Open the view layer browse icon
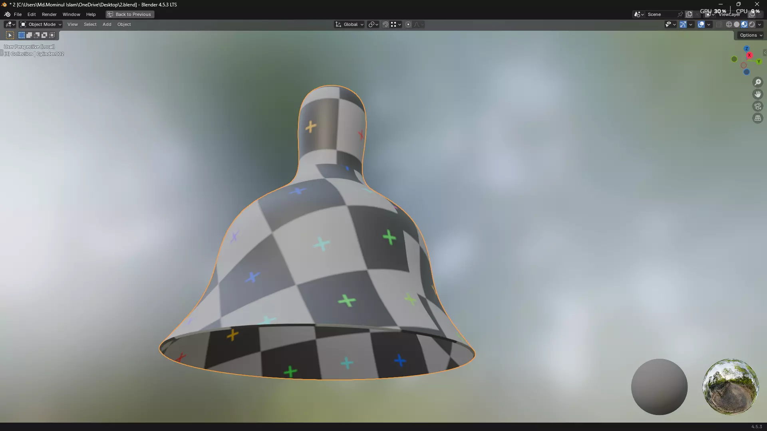The height and width of the screenshot is (431, 767). point(709,14)
